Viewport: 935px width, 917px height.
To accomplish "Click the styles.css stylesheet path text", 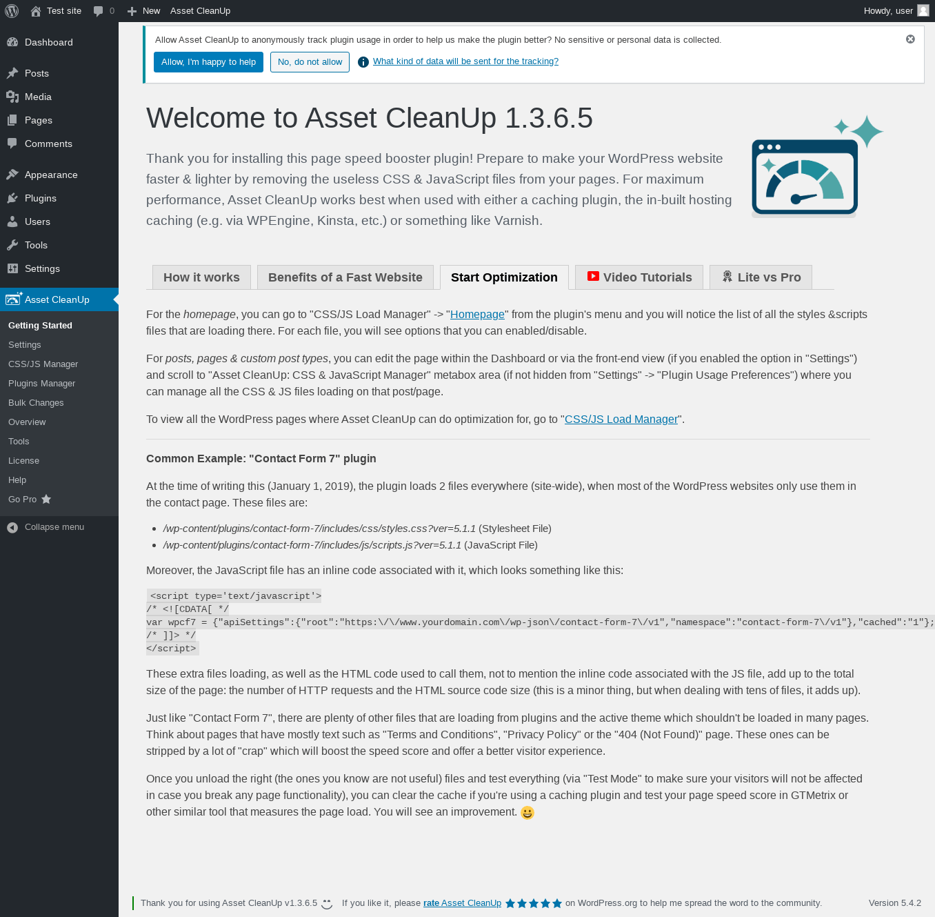I will coord(319,529).
